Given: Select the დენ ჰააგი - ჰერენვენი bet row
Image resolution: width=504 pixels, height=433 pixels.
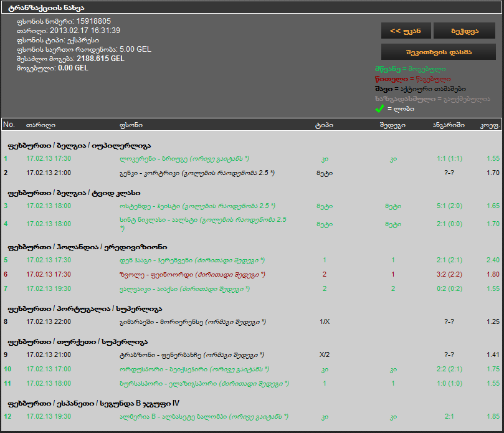Looking at the screenshot, I should 252,260.
